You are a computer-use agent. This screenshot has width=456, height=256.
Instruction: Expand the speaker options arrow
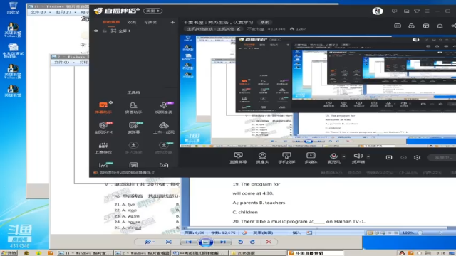[368, 156]
